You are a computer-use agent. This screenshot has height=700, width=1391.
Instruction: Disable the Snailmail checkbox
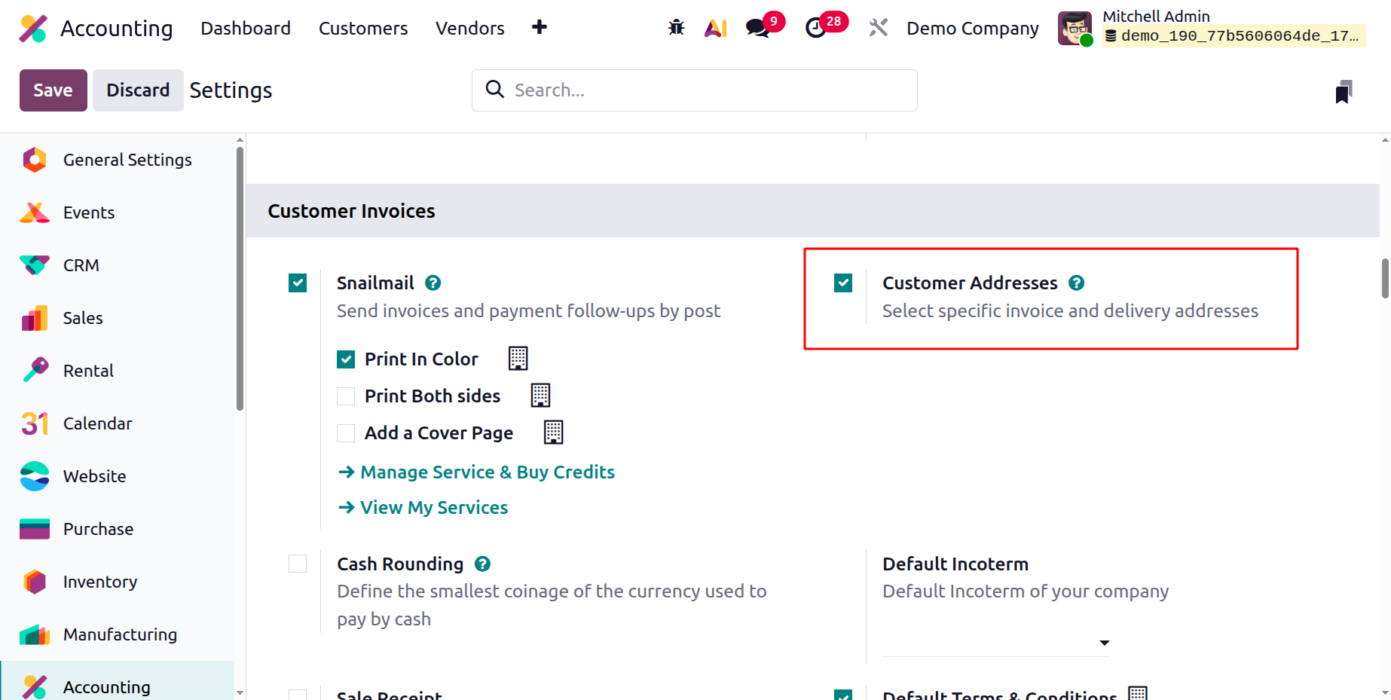298,283
